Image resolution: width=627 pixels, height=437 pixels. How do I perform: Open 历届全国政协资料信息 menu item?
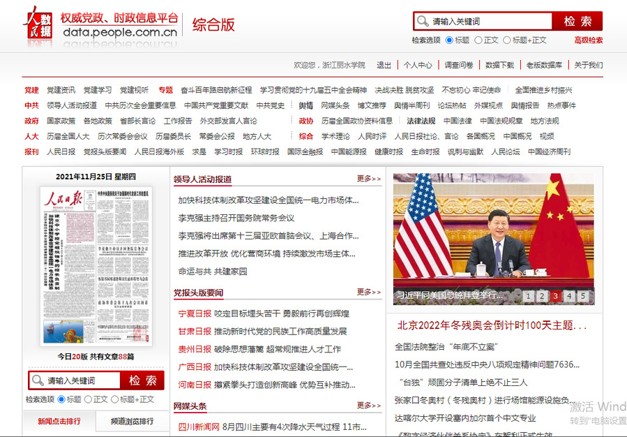[357, 121]
